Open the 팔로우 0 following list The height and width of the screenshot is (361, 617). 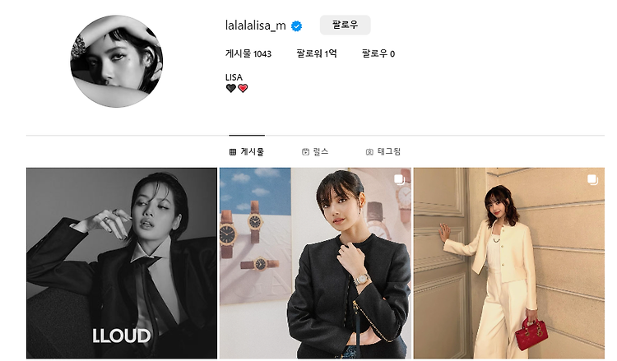point(378,53)
